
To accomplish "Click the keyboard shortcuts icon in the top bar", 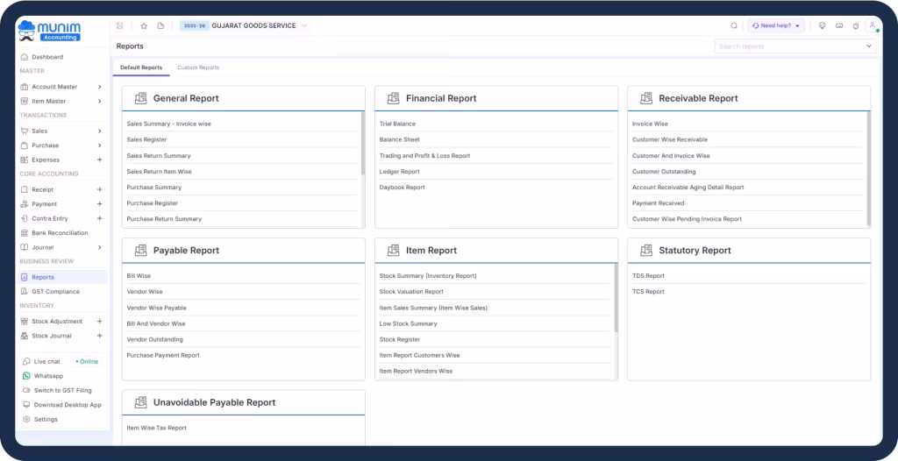I will [839, 25].
